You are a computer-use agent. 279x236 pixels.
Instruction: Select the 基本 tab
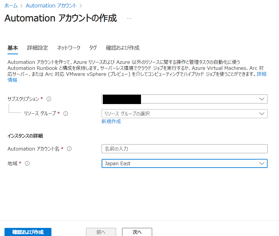tap(13, 48)
